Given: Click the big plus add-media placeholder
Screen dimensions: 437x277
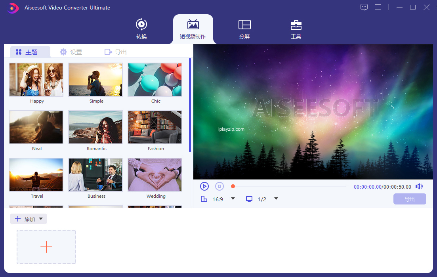Looking at the screenshot, I should pyautogui.click(x=46, y=247).
